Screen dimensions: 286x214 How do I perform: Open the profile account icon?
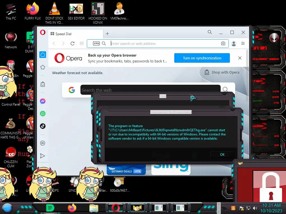(x=234, y=43)
